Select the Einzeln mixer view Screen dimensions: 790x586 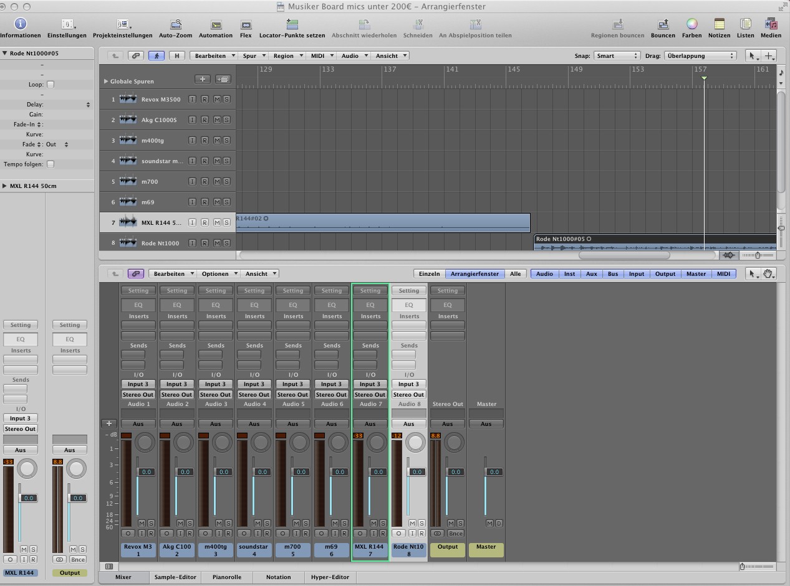(x=429, y=273)
